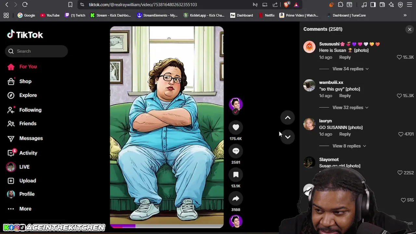The height and width of the screenshot is (234, 416).
Task: Save video with the bookmark icon showing 13.1K
Action: tap(236, 175)
